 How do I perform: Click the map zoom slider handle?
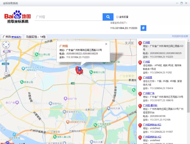tap(6, 59)
